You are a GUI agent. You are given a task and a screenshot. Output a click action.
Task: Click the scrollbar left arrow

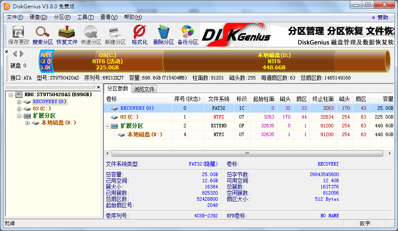[107, 153]
